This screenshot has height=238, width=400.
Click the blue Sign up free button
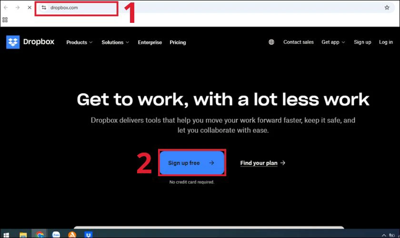point(191,163)
